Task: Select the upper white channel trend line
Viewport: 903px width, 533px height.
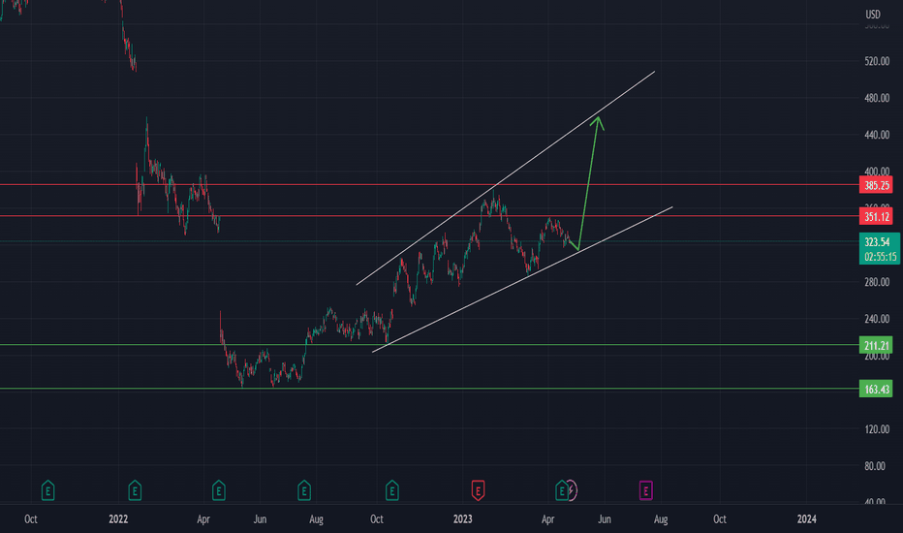Action: tap(506, 178)
